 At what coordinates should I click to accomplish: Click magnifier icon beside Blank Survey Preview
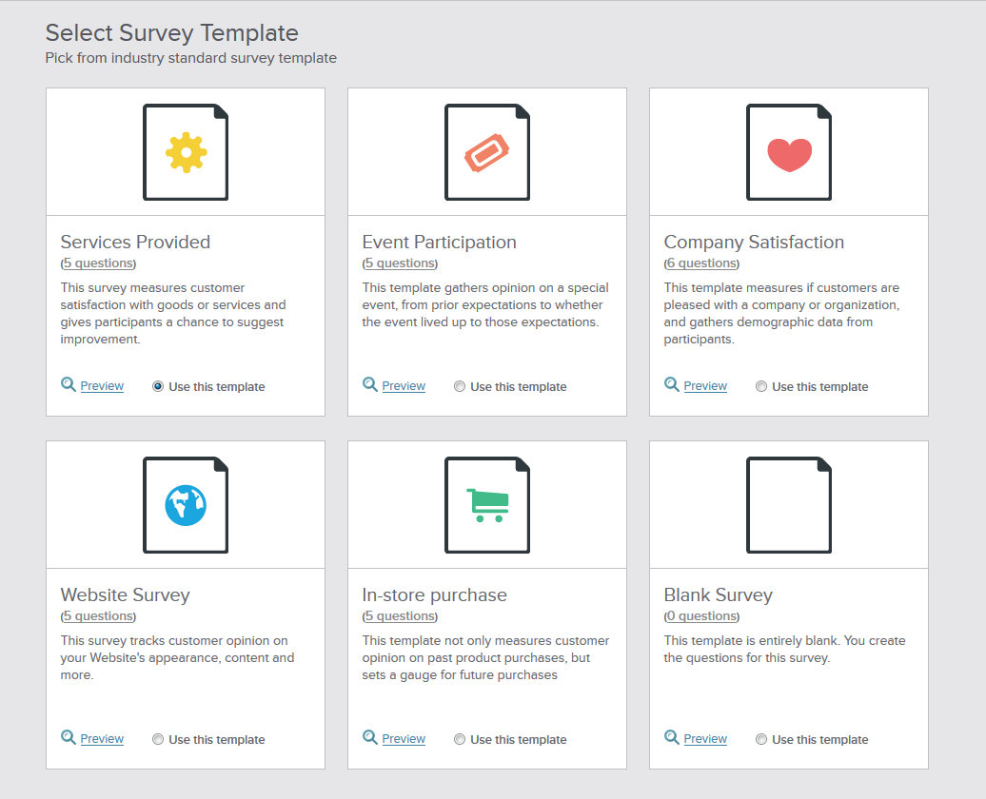(x=672, y=737)
